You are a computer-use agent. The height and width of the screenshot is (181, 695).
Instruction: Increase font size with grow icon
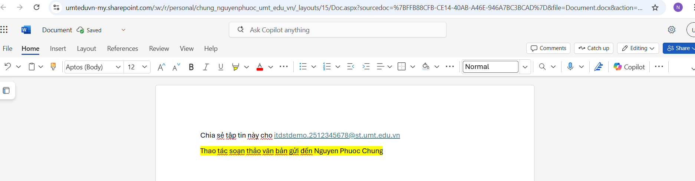(161, 67)
